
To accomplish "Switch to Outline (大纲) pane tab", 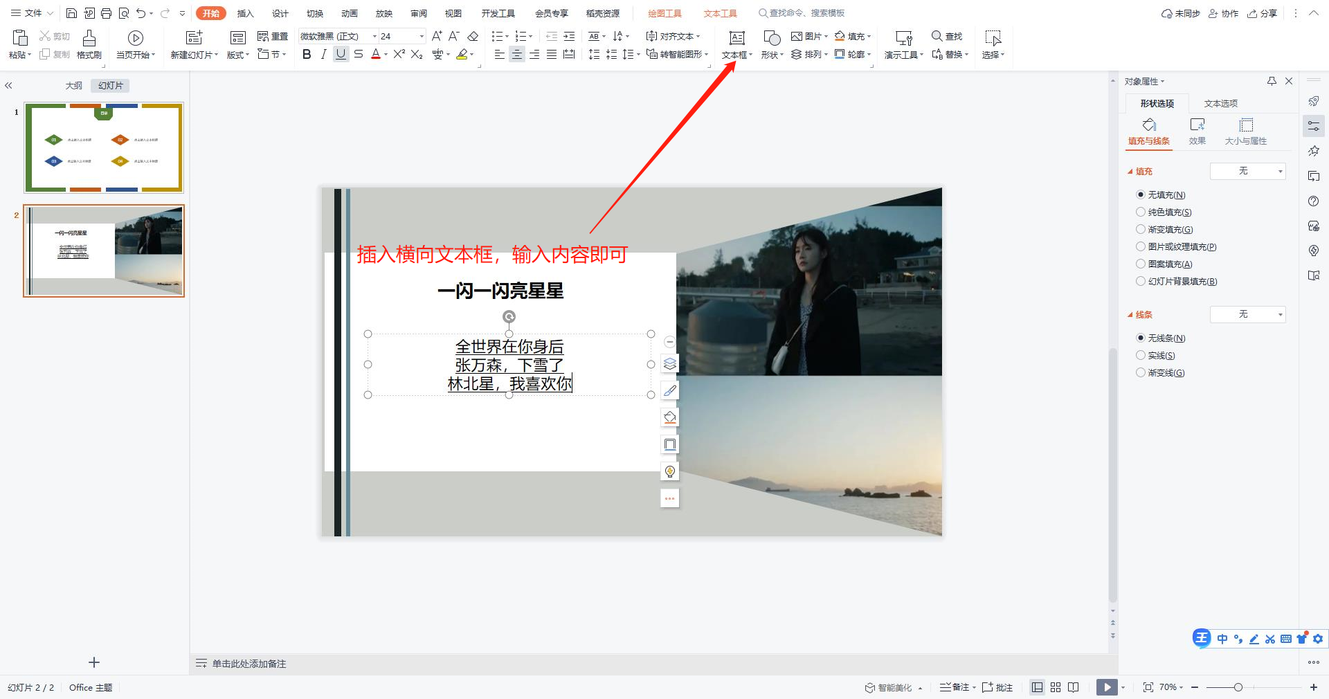I will click(73, 86).
